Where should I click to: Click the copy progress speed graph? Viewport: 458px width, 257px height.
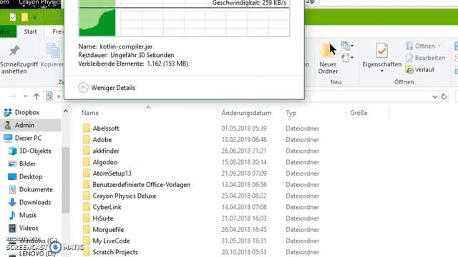click(185, 18)
